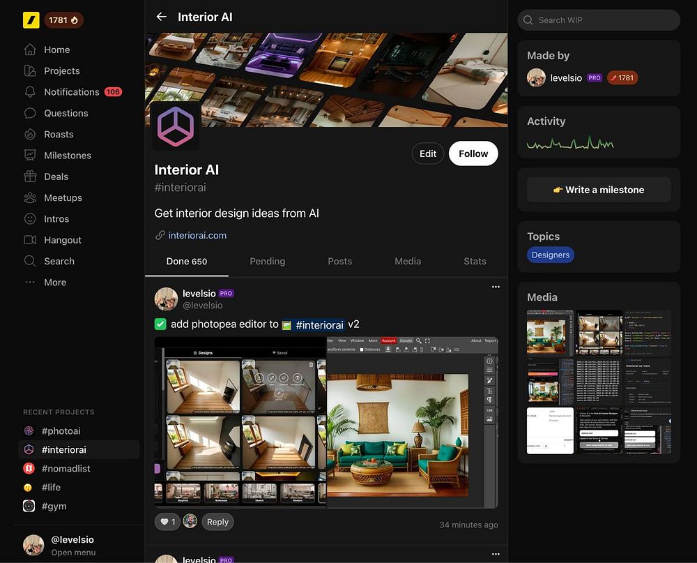Switch to the Pending tab
This screenshot has width=697, height=563.
(x=267, y=261)
